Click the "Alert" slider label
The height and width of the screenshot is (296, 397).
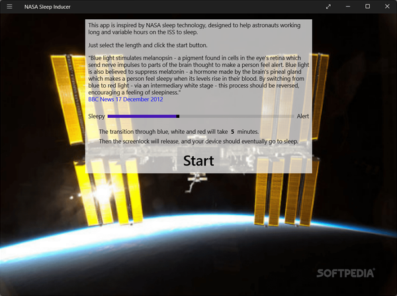303,117
